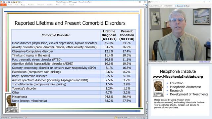Screen dimensions: 212x119
Task: Click the 36.9% present condition cell
Action: click(127, 47)
